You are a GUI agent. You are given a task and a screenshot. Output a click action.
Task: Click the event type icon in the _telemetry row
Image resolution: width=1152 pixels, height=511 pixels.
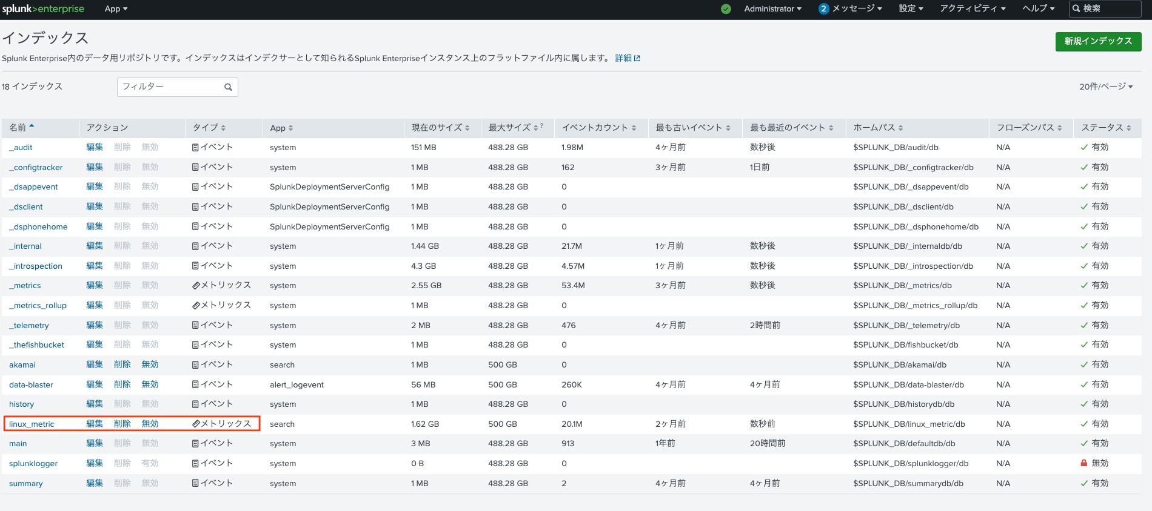pyautogui.click(x=195, y=325)
